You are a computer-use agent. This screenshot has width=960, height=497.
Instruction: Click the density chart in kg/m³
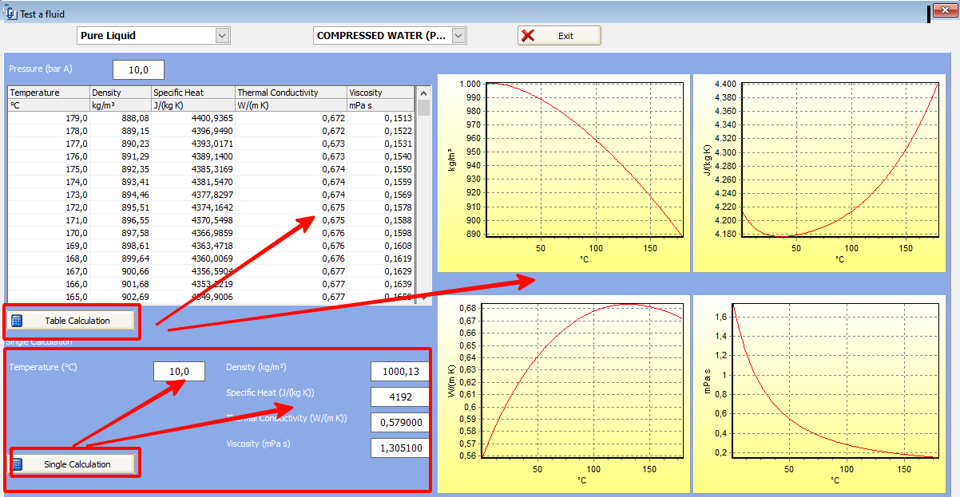(x=563, y=173)
